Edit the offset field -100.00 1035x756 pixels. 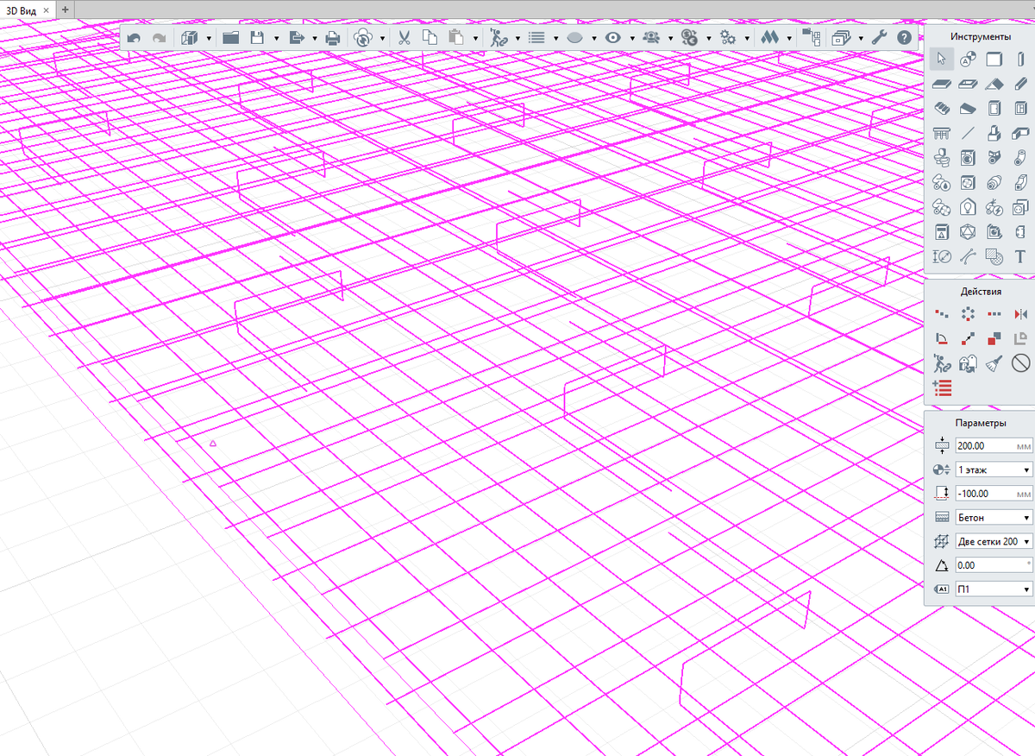[x=994, y=494]
